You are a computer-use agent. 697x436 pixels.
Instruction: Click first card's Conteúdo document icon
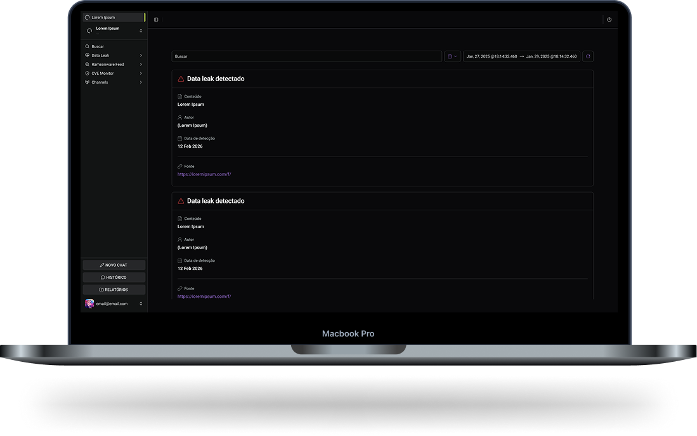coord(179,96)
